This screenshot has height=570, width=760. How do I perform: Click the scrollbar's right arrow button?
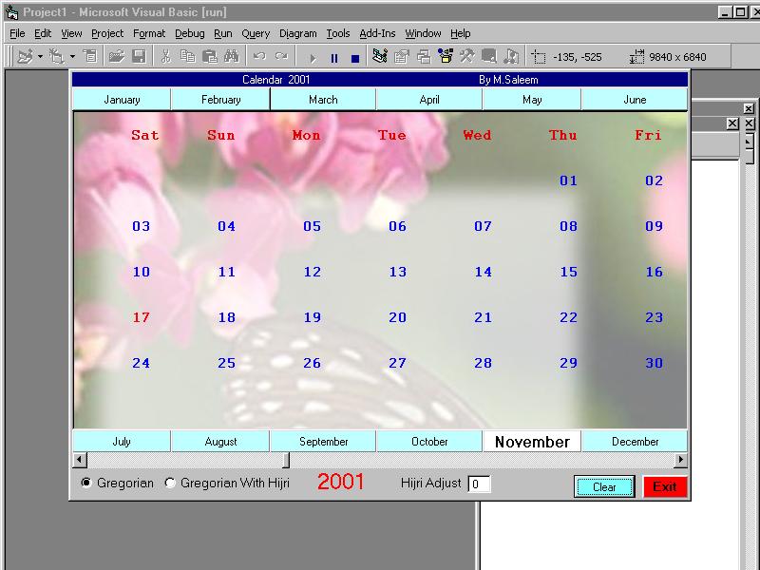click(x=679, y=461)
